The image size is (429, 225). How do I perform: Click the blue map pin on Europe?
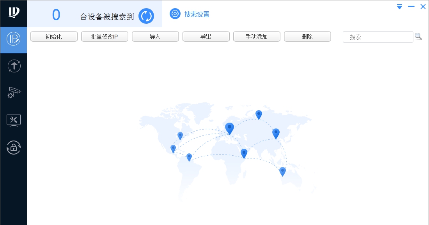(229, 127)
